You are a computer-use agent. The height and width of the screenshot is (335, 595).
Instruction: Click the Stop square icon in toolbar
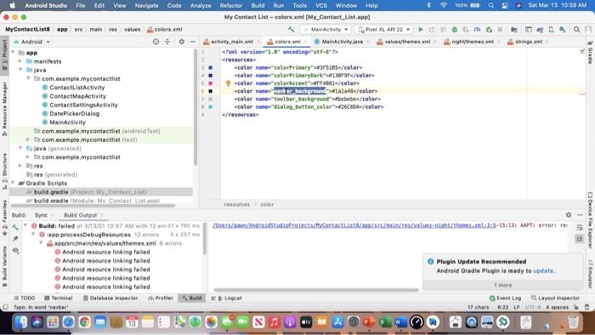coord(500,29)
